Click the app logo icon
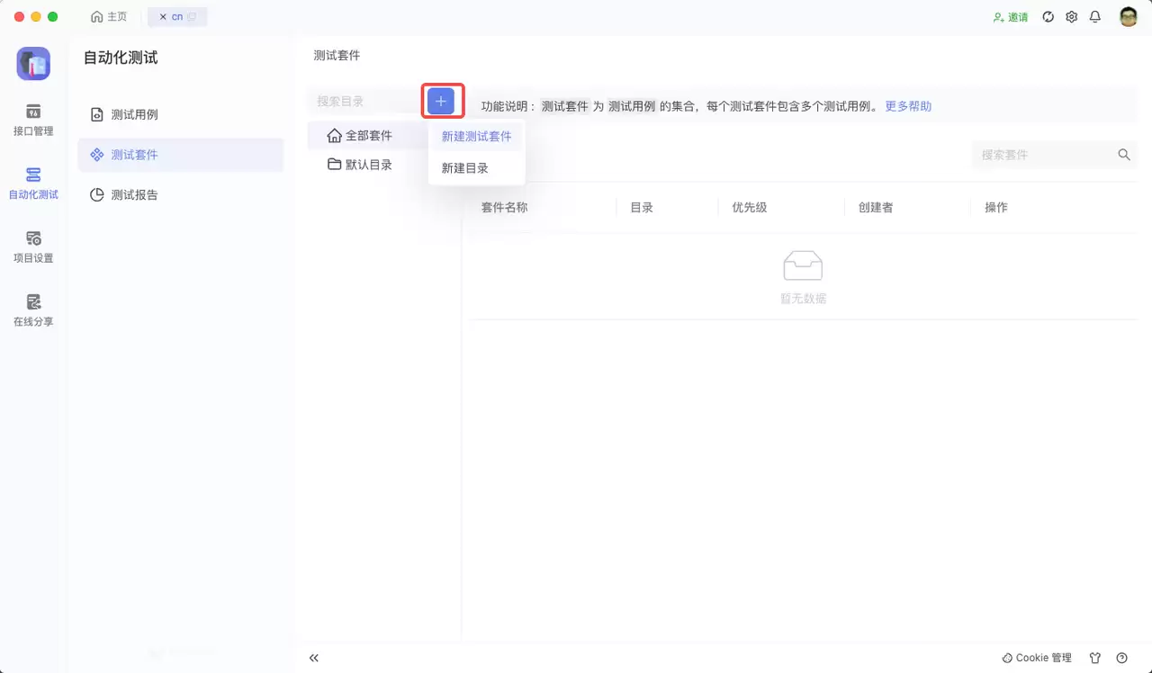Screen dimensions: 1152x673 coord(33,64)
